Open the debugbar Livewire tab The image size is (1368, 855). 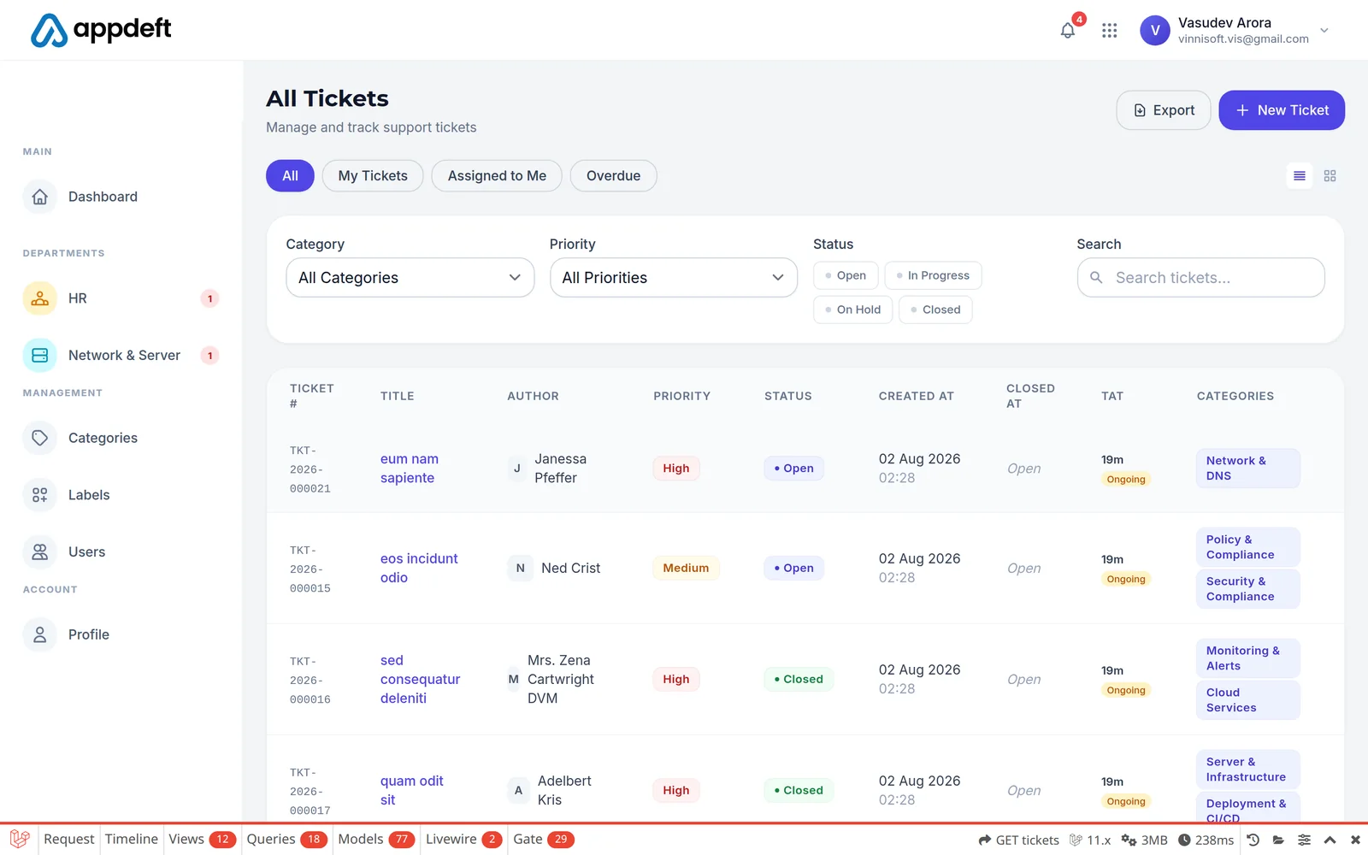pyautogui.click(x=463, y=840)
